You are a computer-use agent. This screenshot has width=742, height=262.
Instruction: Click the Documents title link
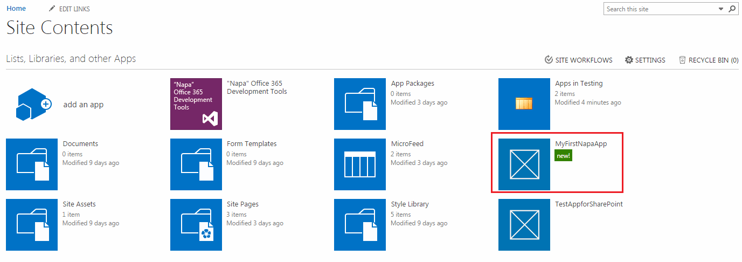pos(80,143)
